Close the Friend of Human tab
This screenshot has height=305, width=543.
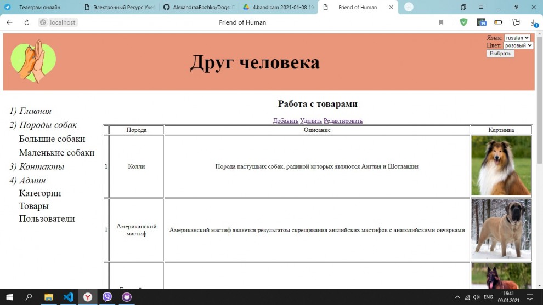(391, 7)
